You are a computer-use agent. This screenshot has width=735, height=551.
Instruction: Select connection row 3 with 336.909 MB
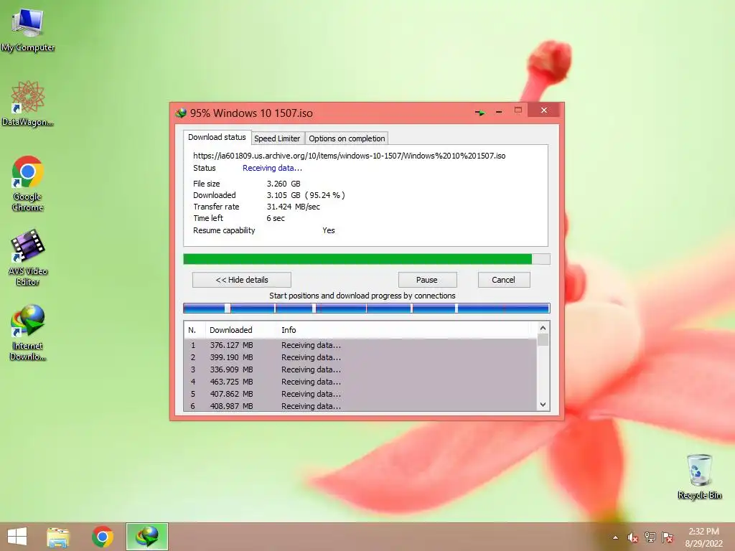click(x=360, y=369)
